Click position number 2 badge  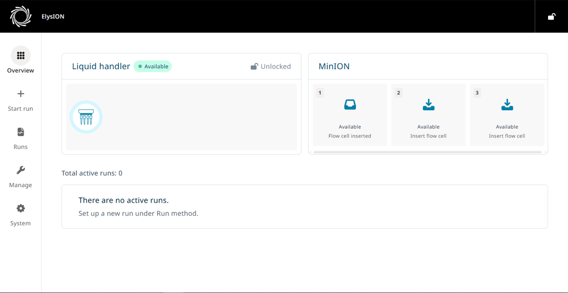(x=398, y=93)
